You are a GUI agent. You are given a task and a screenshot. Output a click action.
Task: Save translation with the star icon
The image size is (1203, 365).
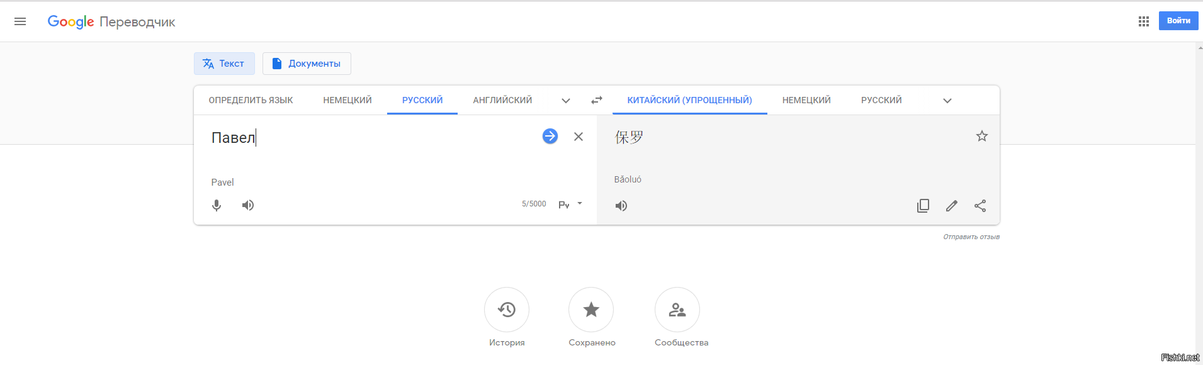pyautogui.click(x=981, y=136)
